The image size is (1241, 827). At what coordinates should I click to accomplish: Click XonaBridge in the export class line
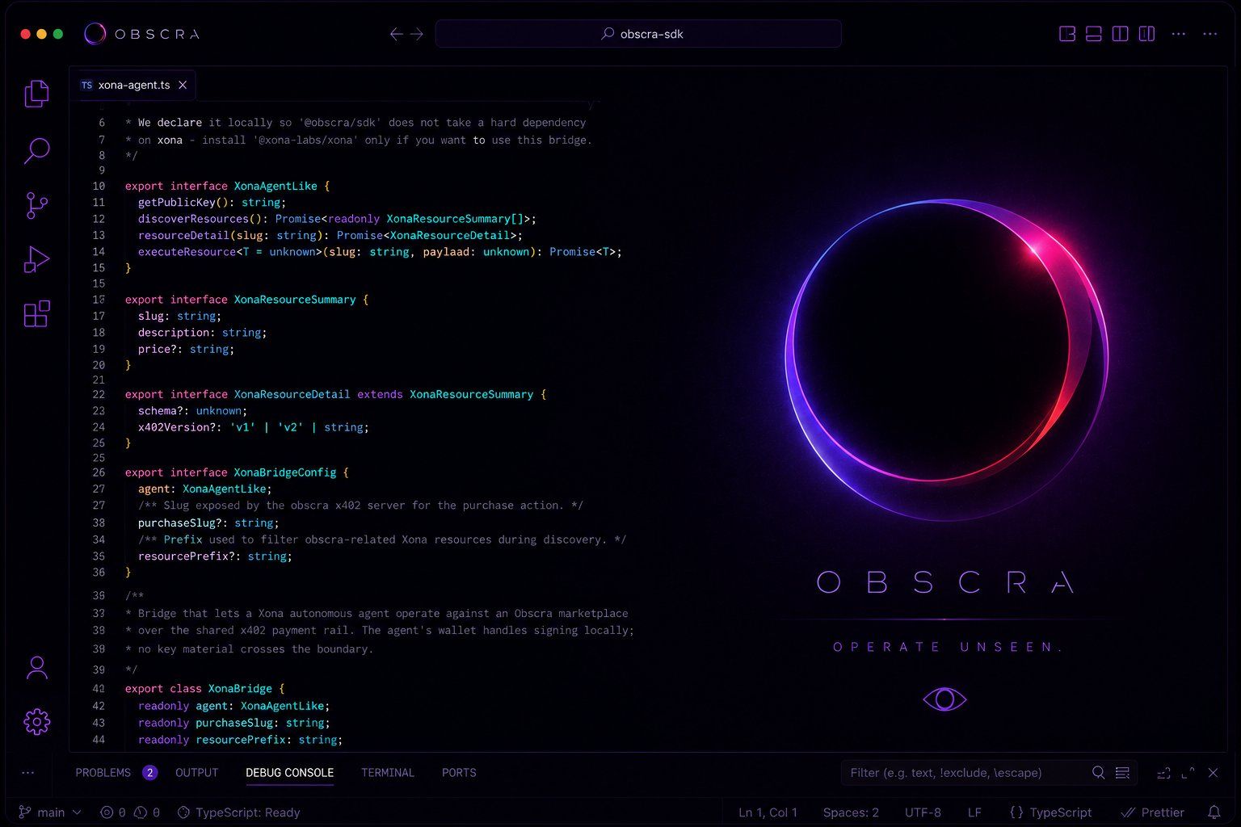[240, 689]
